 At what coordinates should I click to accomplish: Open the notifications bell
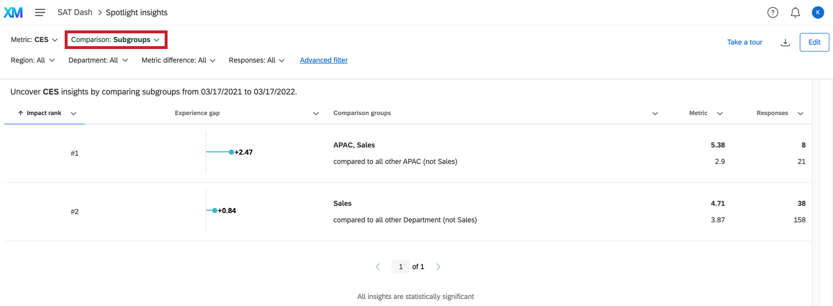(x=795, y=13)
